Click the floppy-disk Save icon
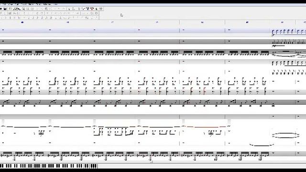This screenshot has height=172, width=306. (5, 9)
